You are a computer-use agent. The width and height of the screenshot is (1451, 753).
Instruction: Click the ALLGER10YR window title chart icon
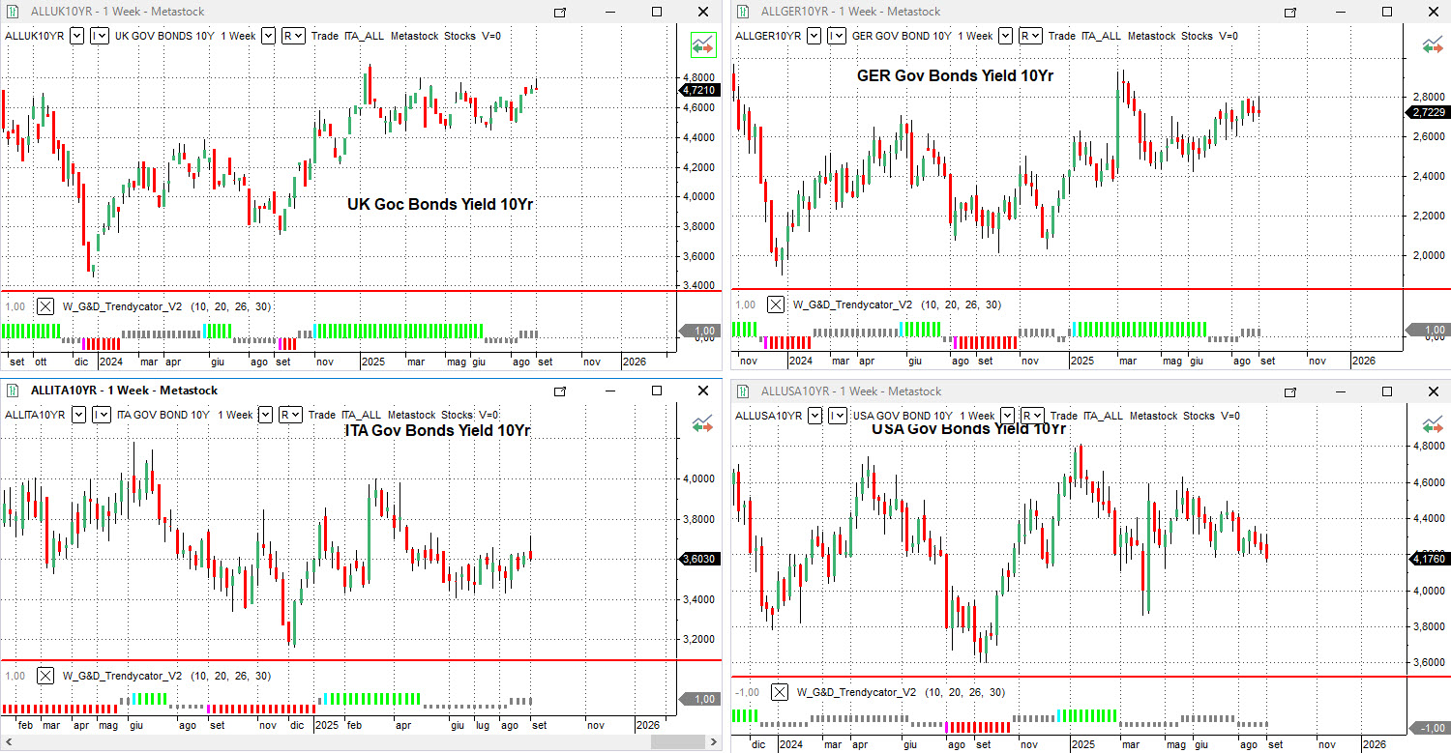click(743, 12)
